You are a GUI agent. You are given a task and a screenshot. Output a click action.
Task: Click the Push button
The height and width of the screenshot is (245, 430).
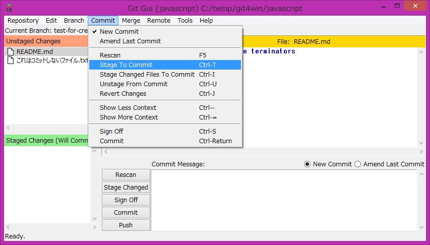pos(126,225)
